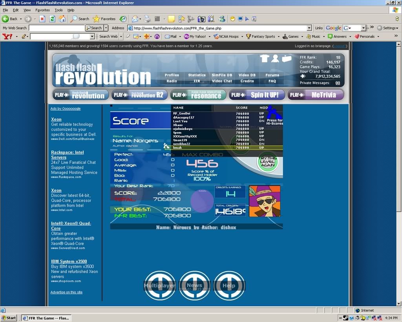The image size is (402, 322).
Task: Follow the SimFile DB link
Action: point(222,75)
